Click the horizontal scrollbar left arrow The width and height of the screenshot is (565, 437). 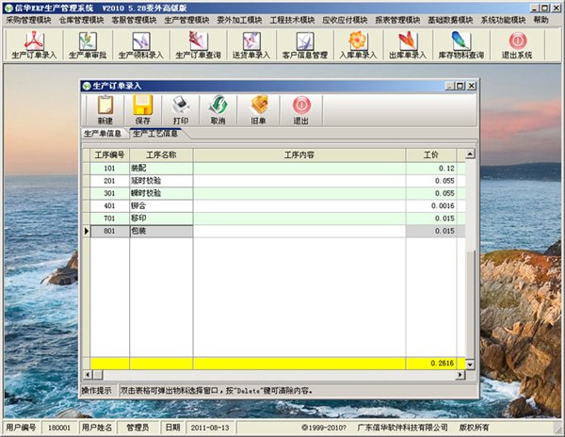(x=88, y=375)
